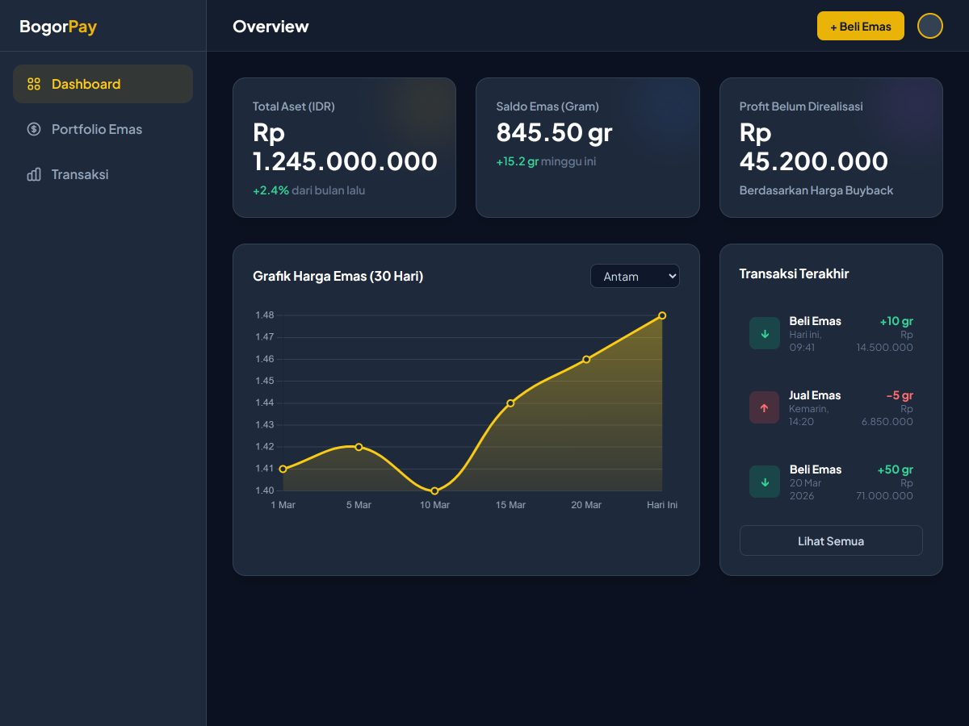Viewport: 969px width, 726px height.
Task: Select the Dashboard grid icon in sidebar
Action: (x=33, y=83)
